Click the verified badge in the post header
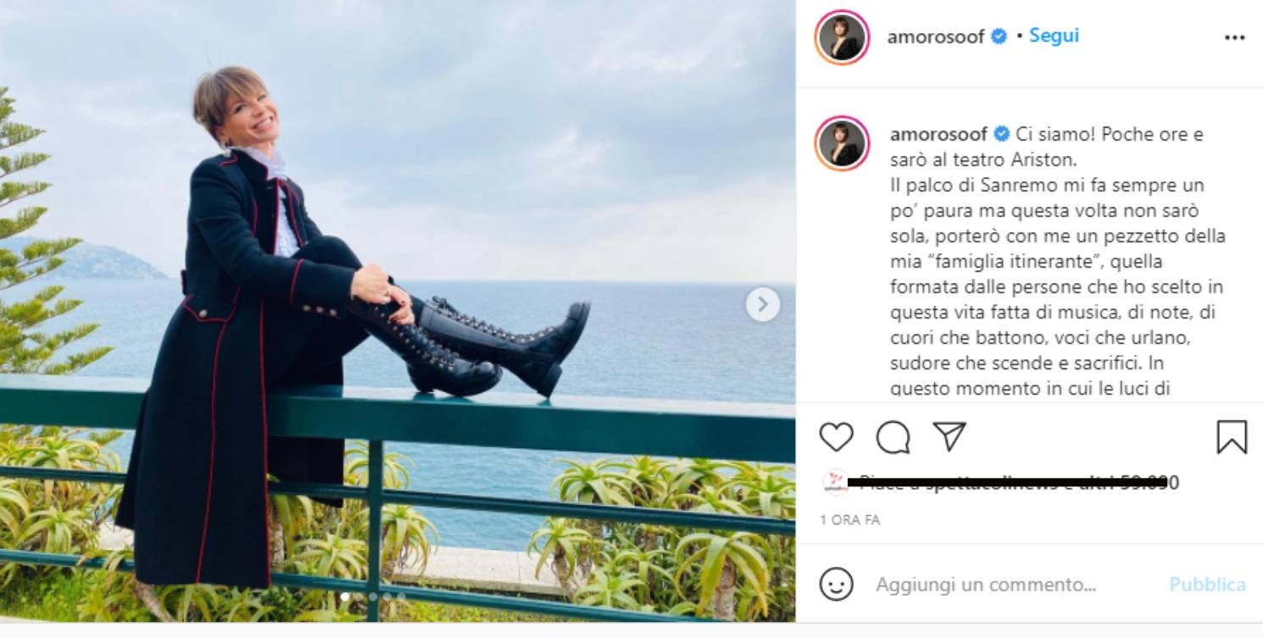The height and width of the screenshot is (638, 1263). click(999, 36)
